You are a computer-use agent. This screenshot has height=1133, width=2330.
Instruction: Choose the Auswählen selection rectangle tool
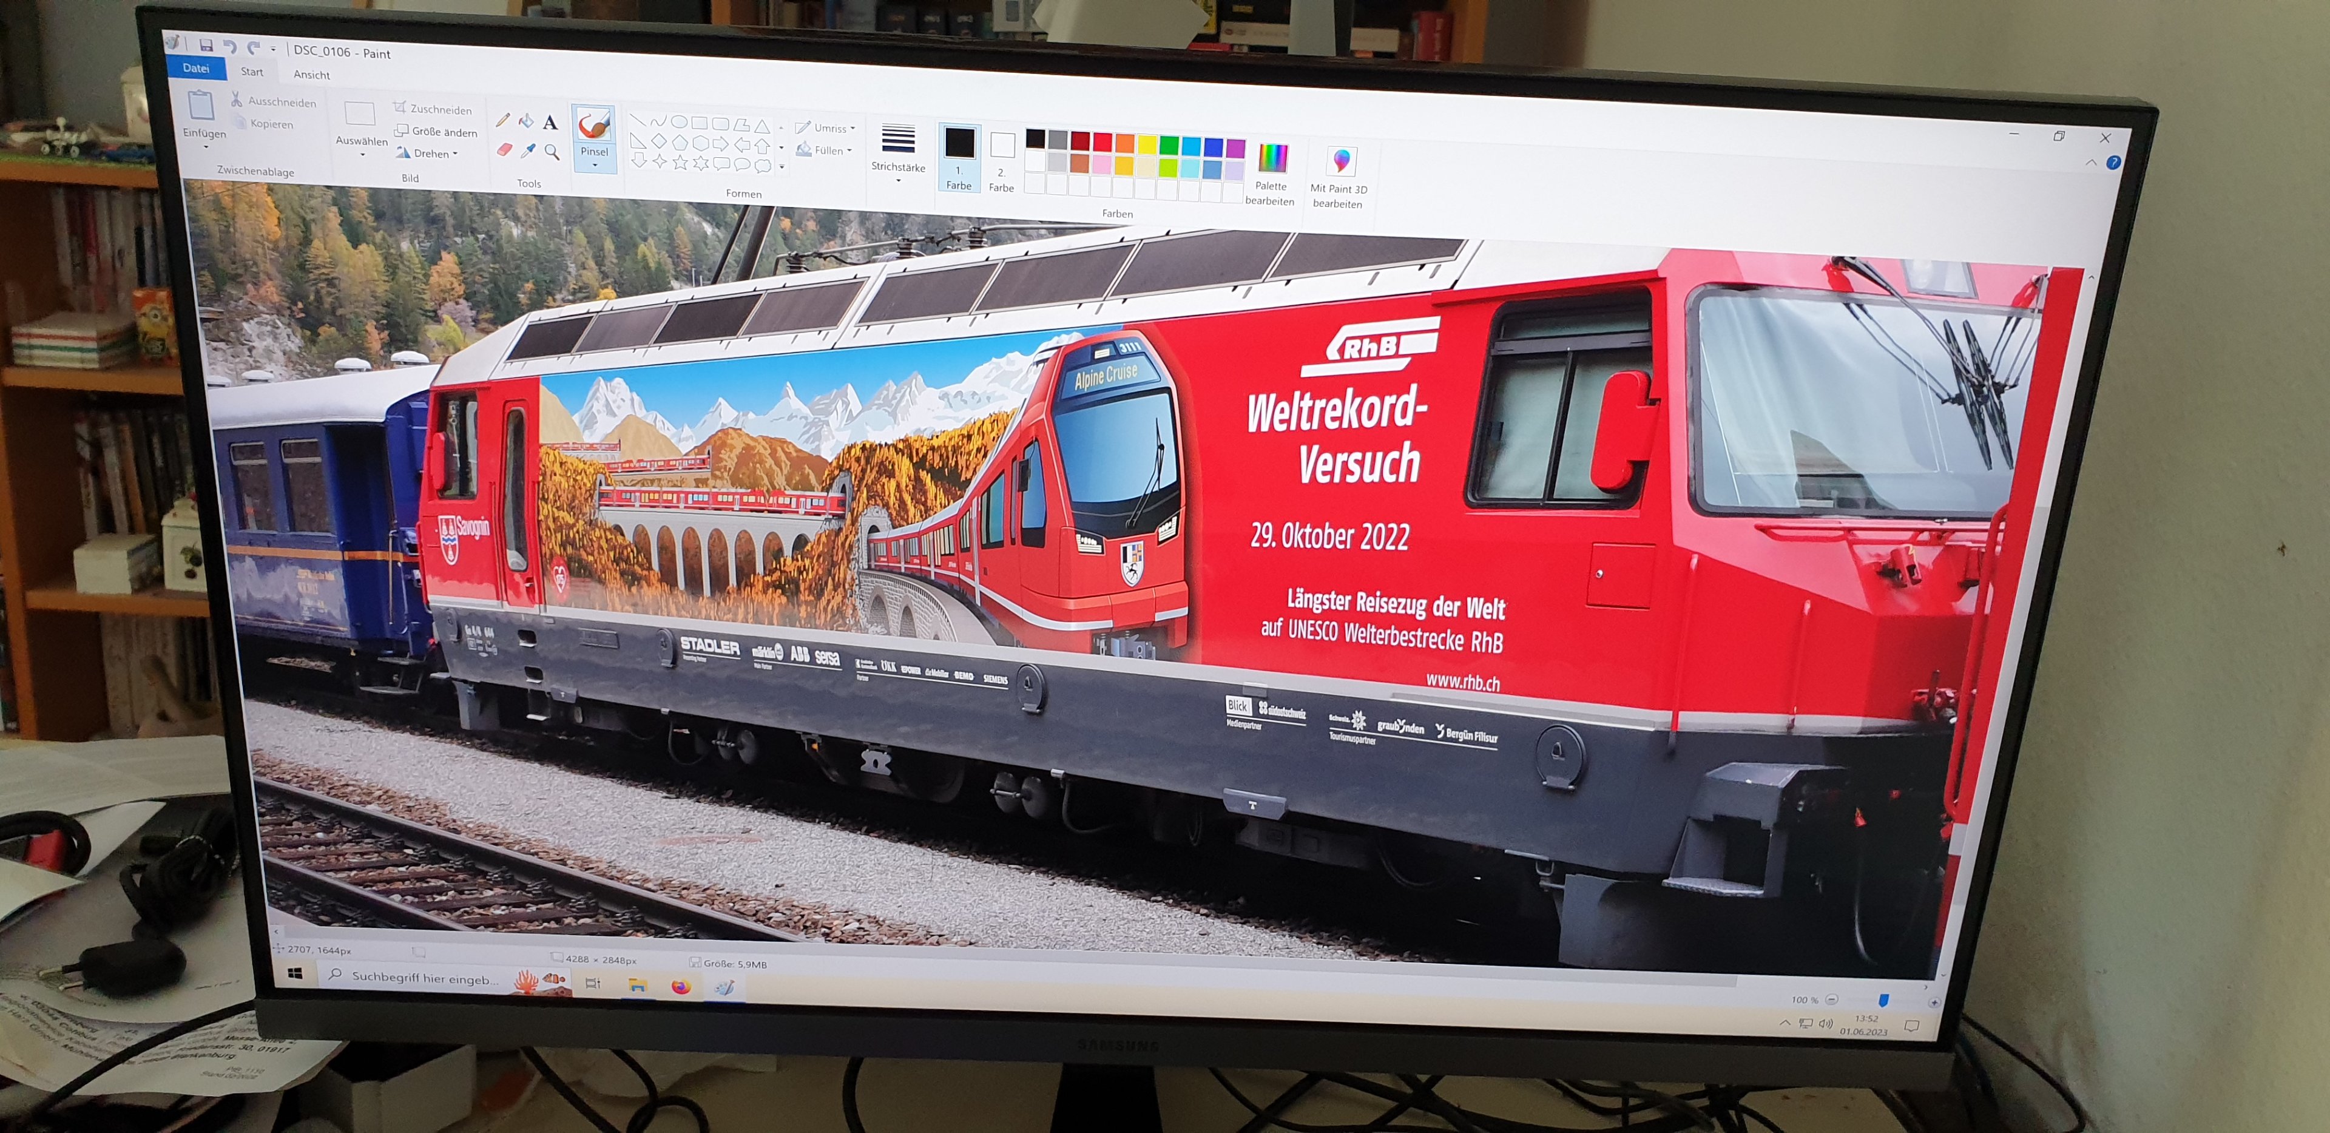click(x=359, y=115)
